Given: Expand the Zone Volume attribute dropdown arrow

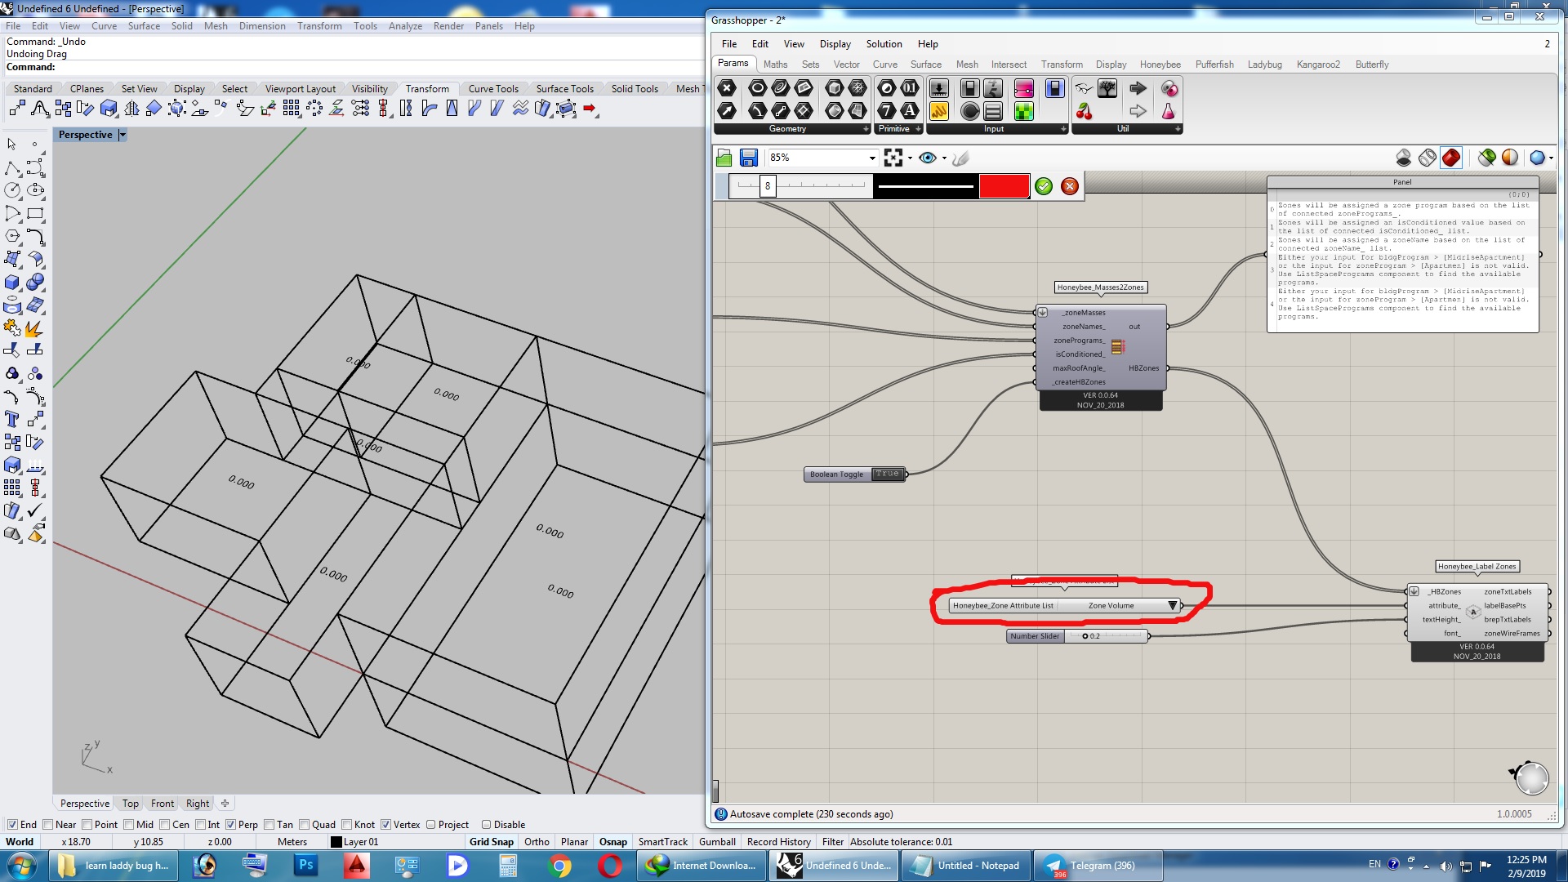Looking at the screenshot, I should 1173,605.
